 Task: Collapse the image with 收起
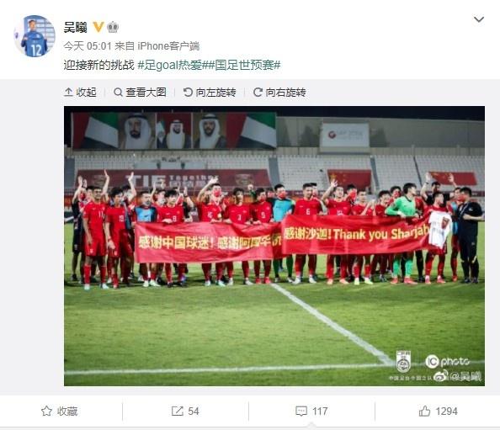pos(80,93)
